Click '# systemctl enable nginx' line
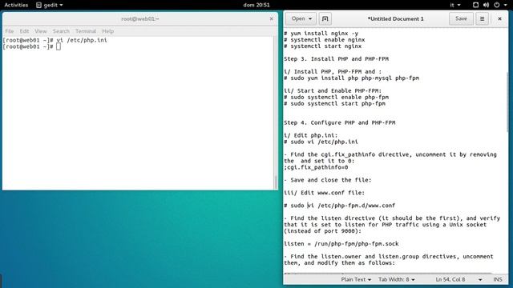Image resolution: width=513 pixels, height=288 pixels. click(324, 40)
